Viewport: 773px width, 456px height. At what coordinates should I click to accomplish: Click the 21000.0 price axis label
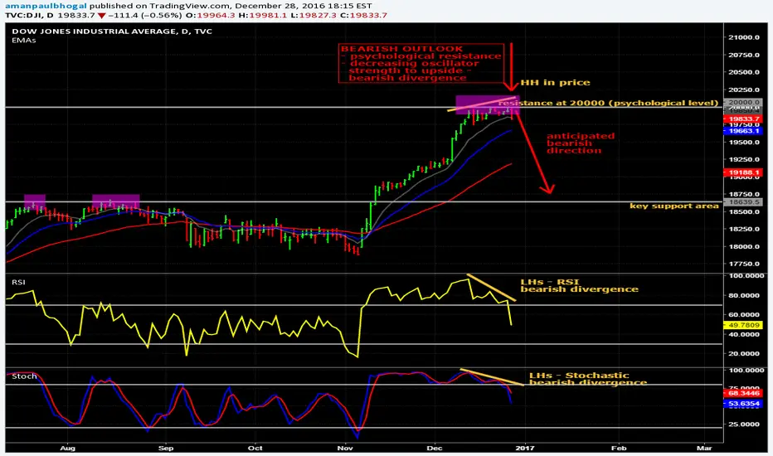pos(744,37)
